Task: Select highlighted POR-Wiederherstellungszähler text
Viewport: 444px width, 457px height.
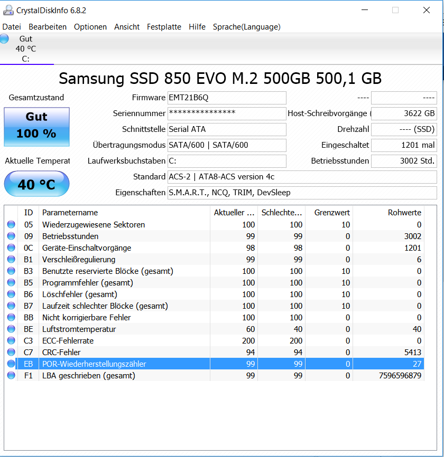Action: coord(94,364)
